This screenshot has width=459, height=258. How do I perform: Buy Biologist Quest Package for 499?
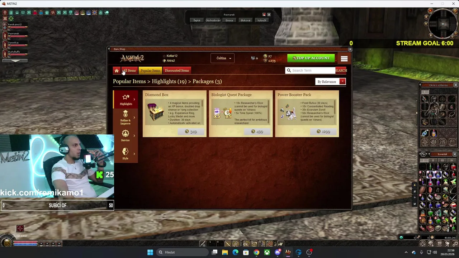(257, 132)
